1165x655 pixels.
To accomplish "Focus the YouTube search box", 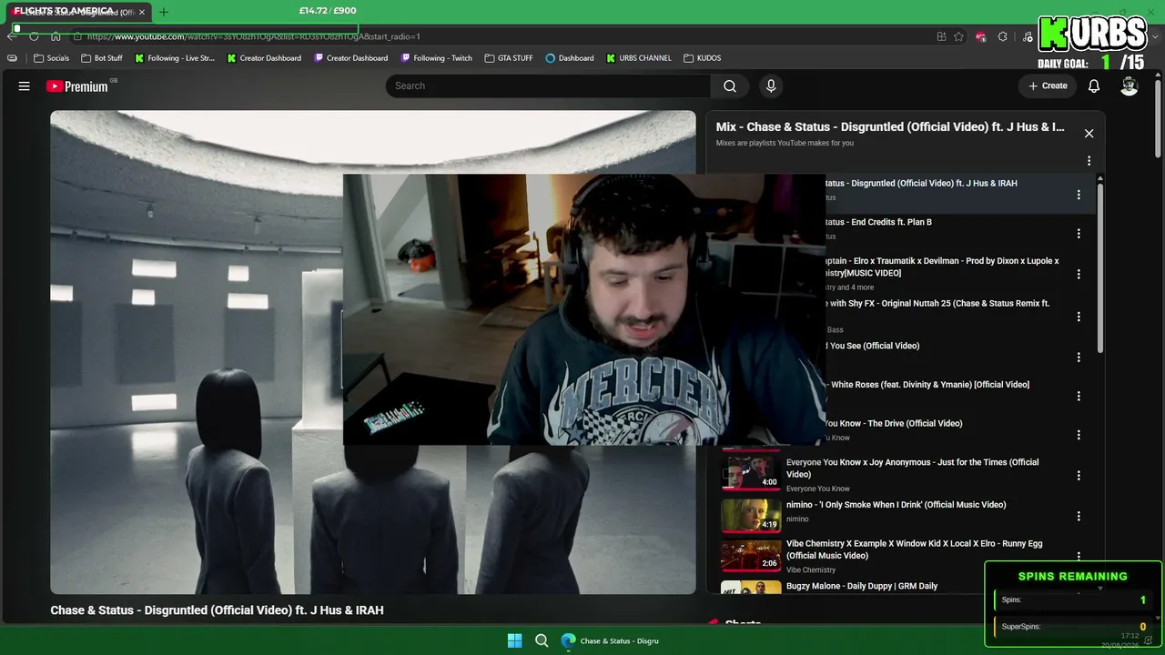I will click(x=548, y=86).
